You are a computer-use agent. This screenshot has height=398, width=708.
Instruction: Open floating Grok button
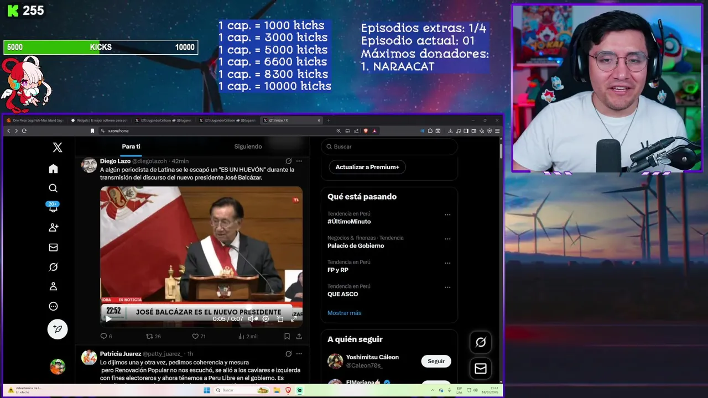coord(481,342)
